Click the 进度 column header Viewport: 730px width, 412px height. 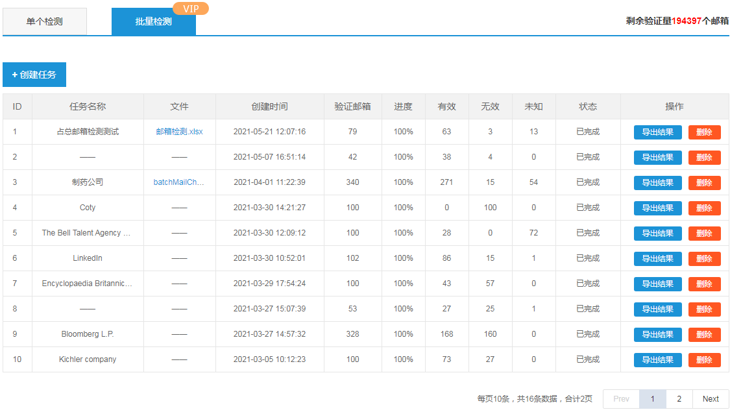[x=403, y=106]
